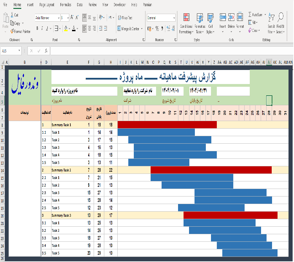294x262 pixels.
Task: Open the General number format dropdown
Action: [174, 18]
